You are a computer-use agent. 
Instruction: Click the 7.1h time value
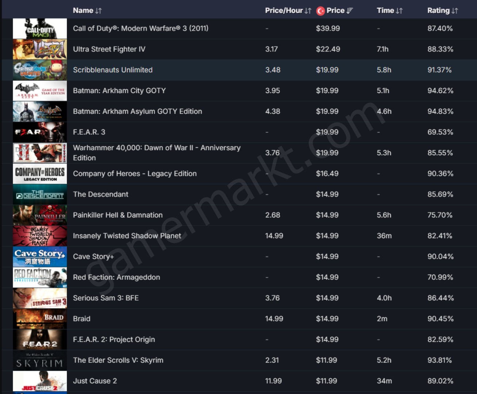pos(383,49)
